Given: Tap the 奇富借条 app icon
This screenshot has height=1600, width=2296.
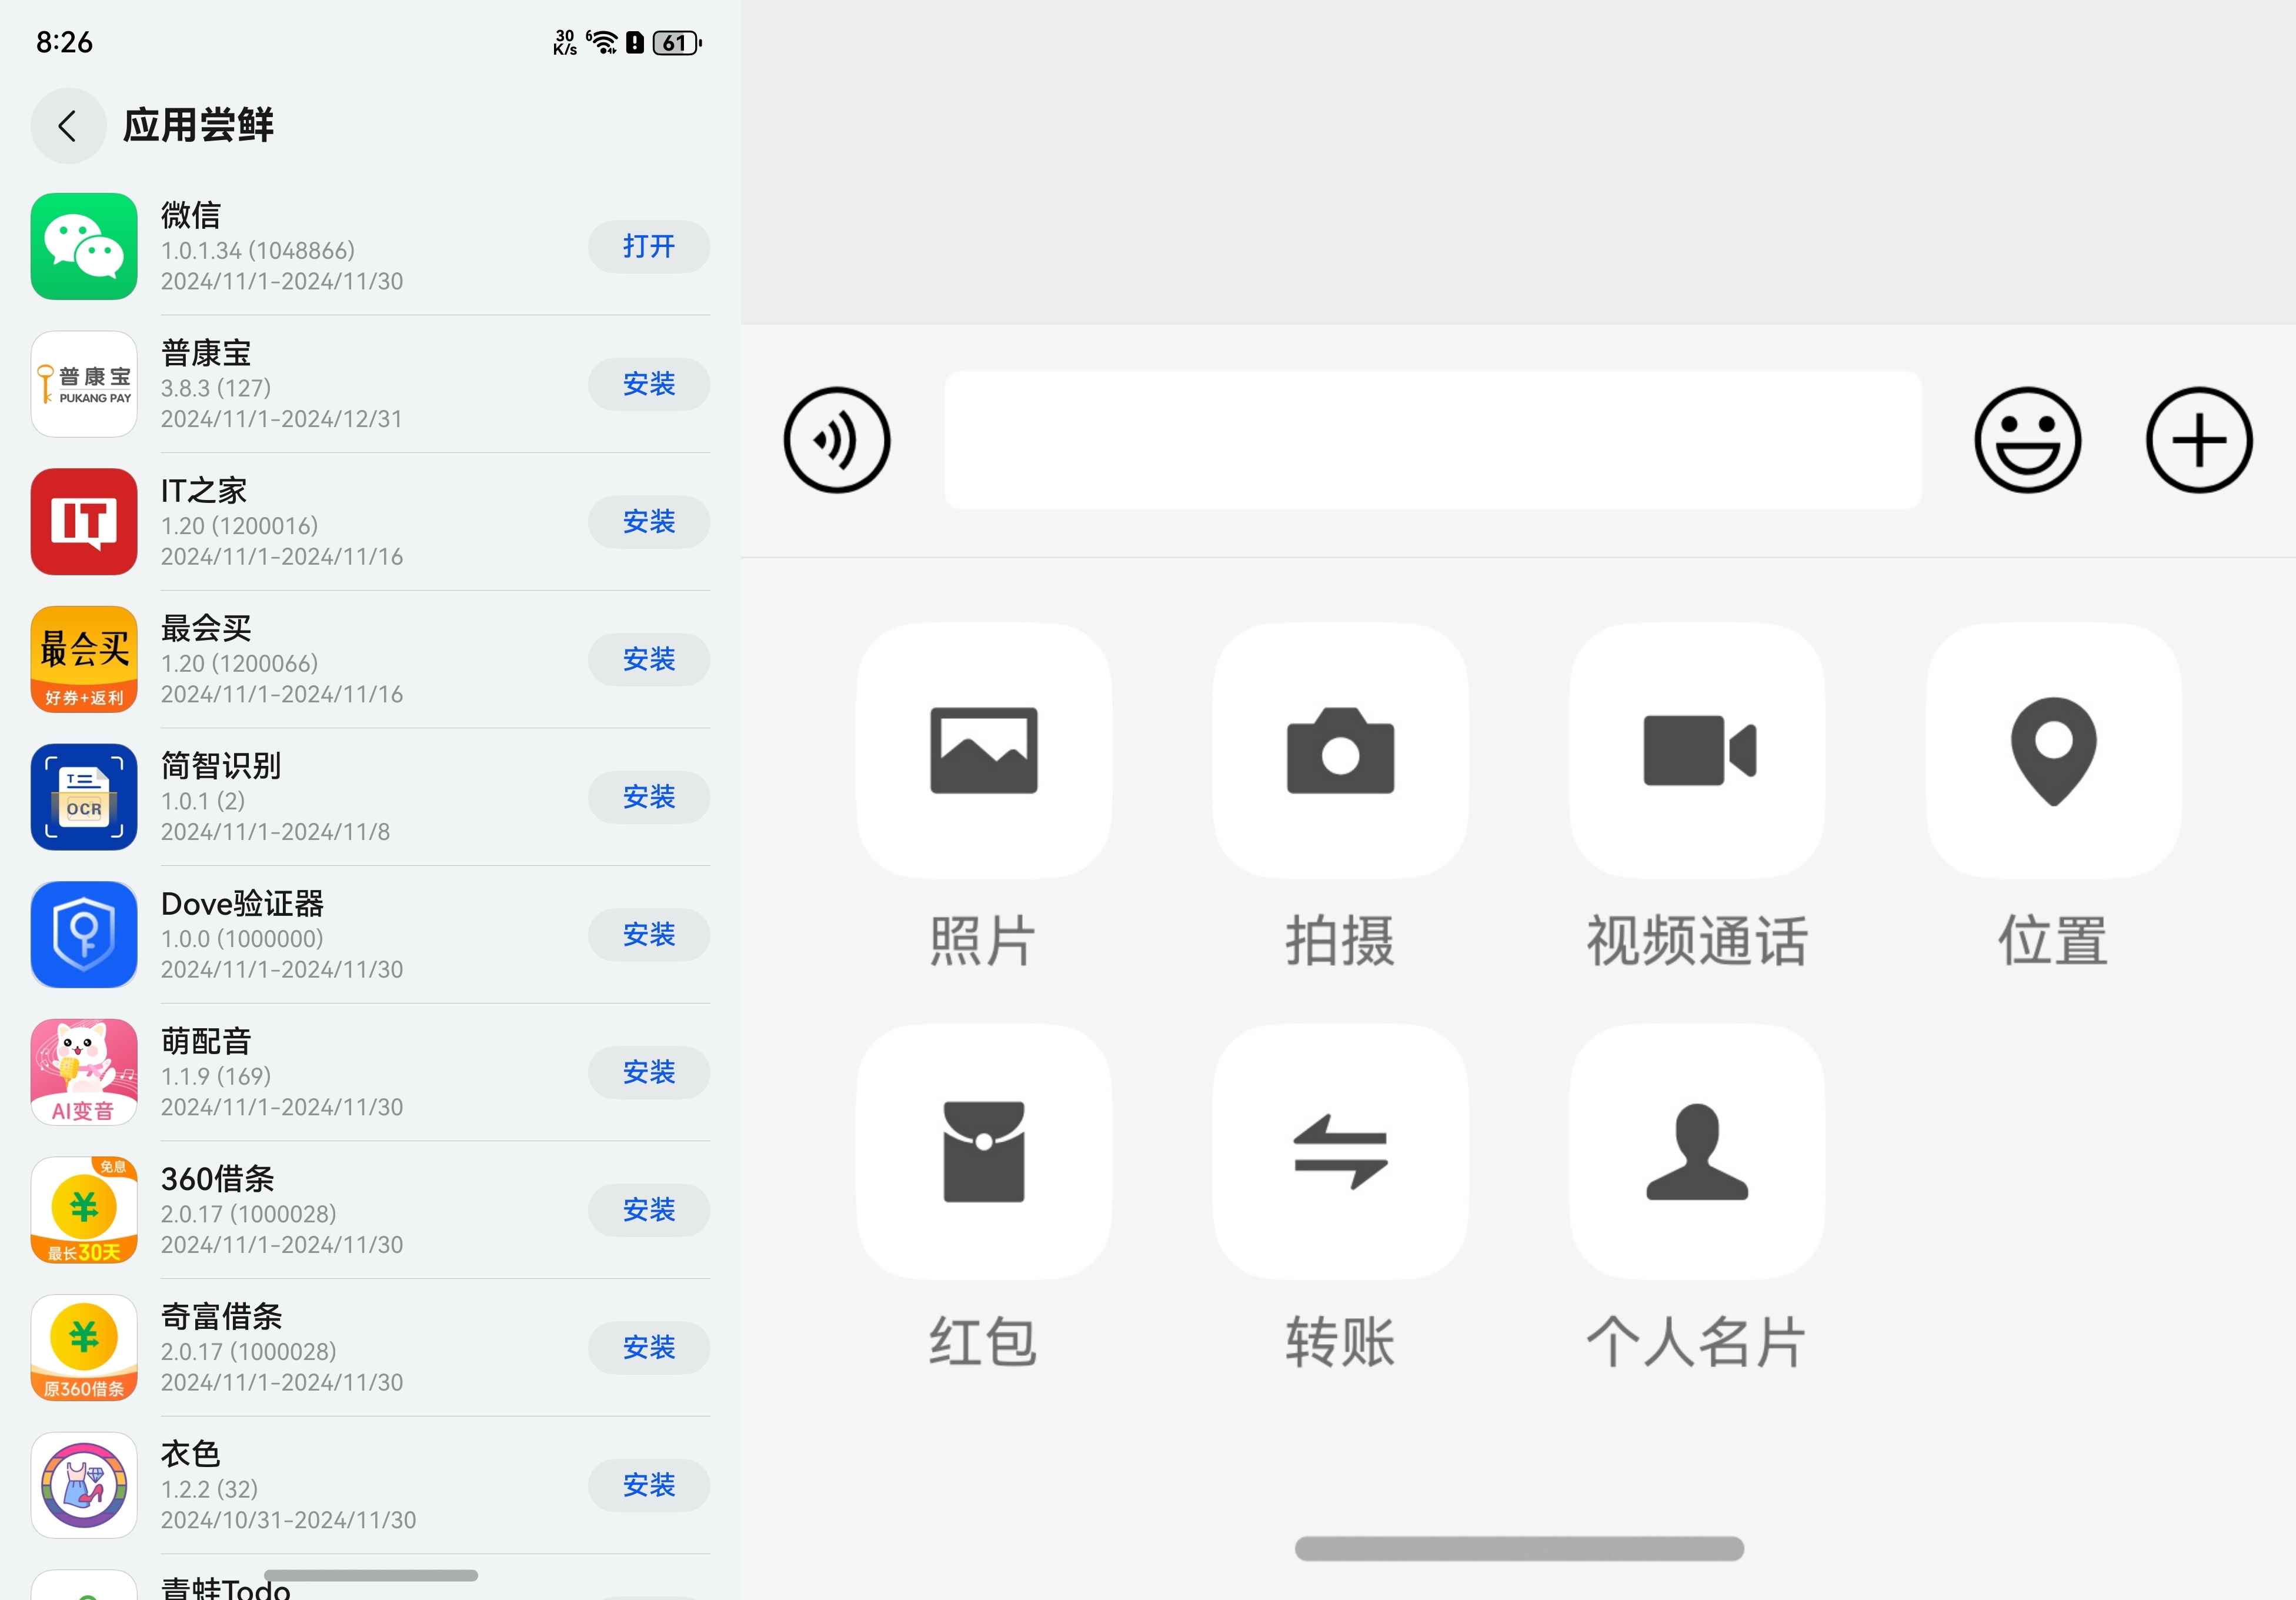Looking at the screenshot, I should 84,1348.
